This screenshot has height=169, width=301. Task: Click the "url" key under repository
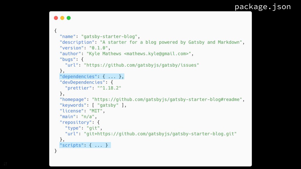tap(72, 134)
